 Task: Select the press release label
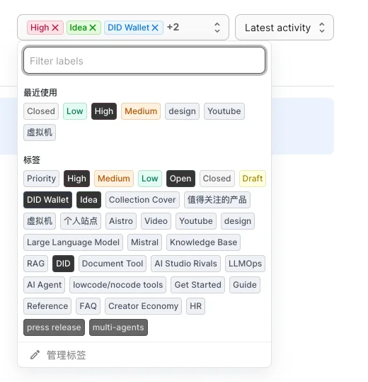[x=54, y=327]
